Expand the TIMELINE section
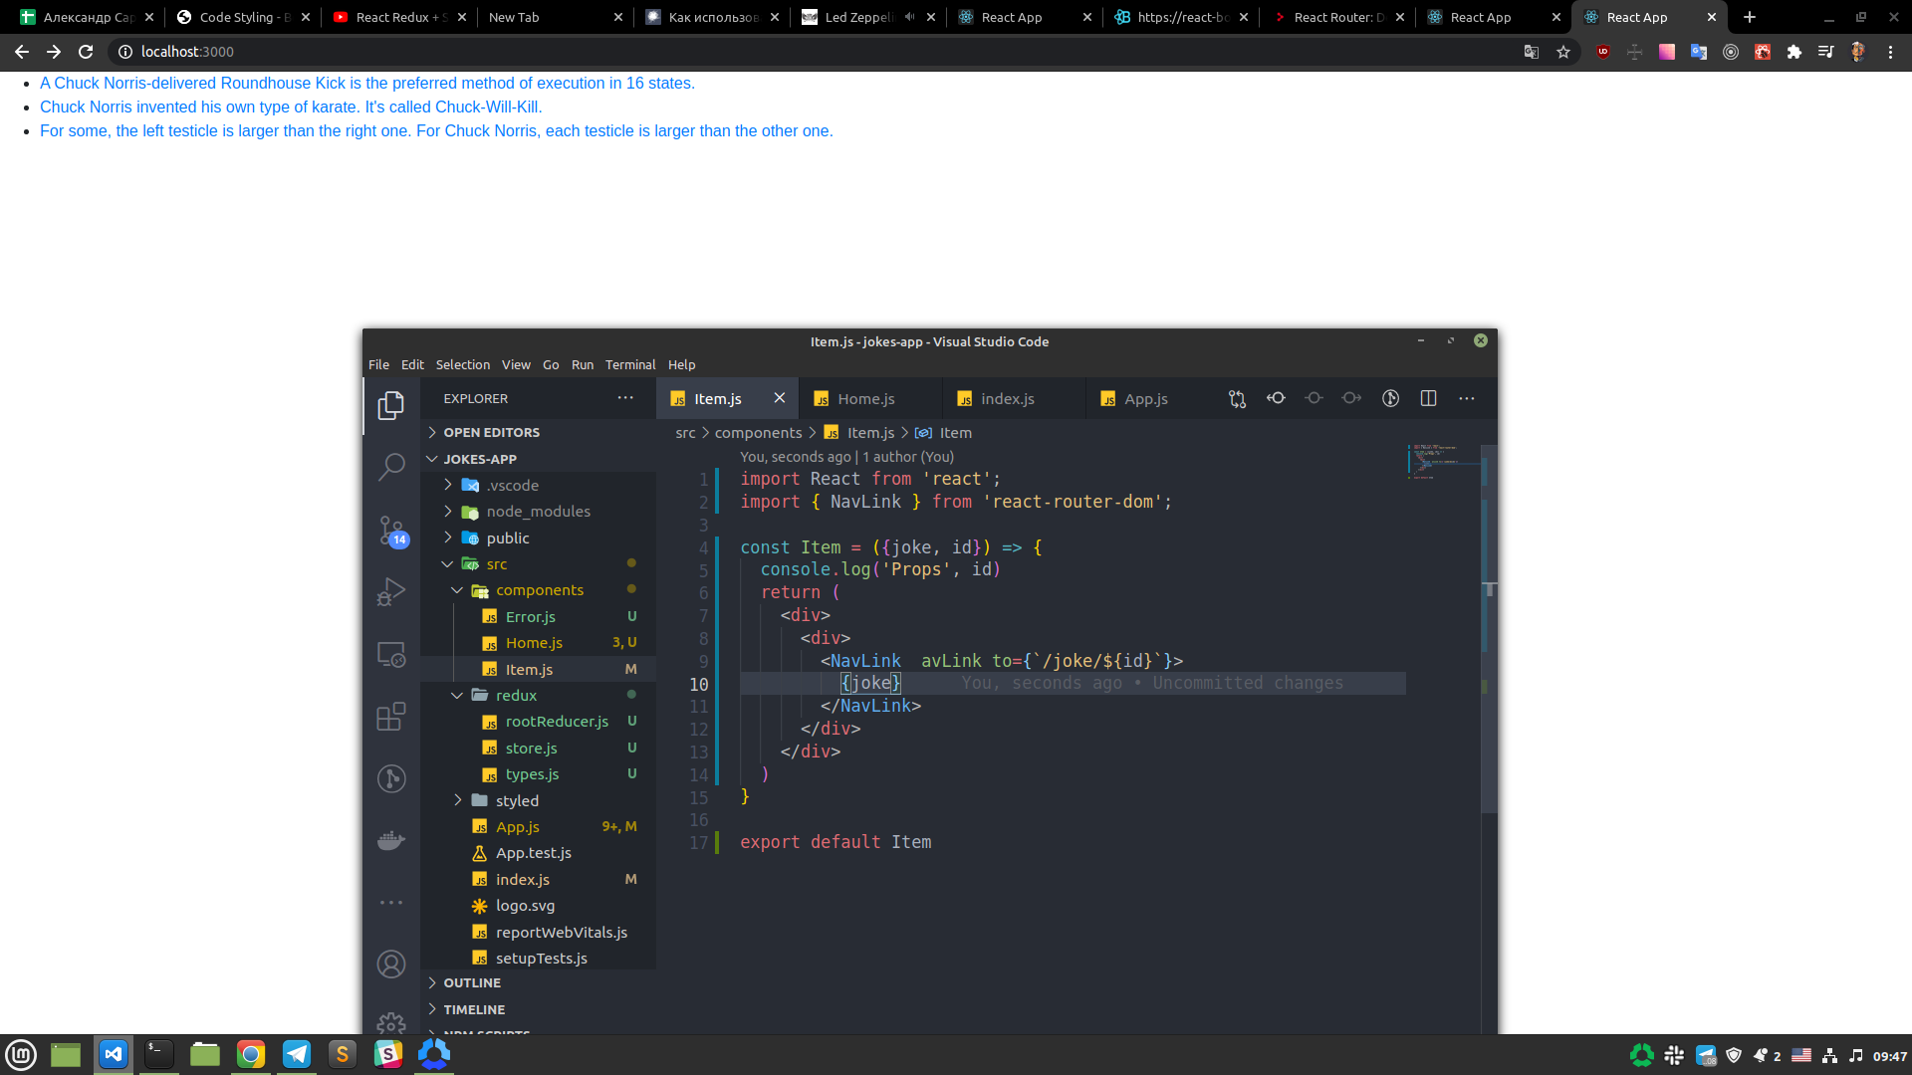1912x1075 pixels. [538, 1009]
